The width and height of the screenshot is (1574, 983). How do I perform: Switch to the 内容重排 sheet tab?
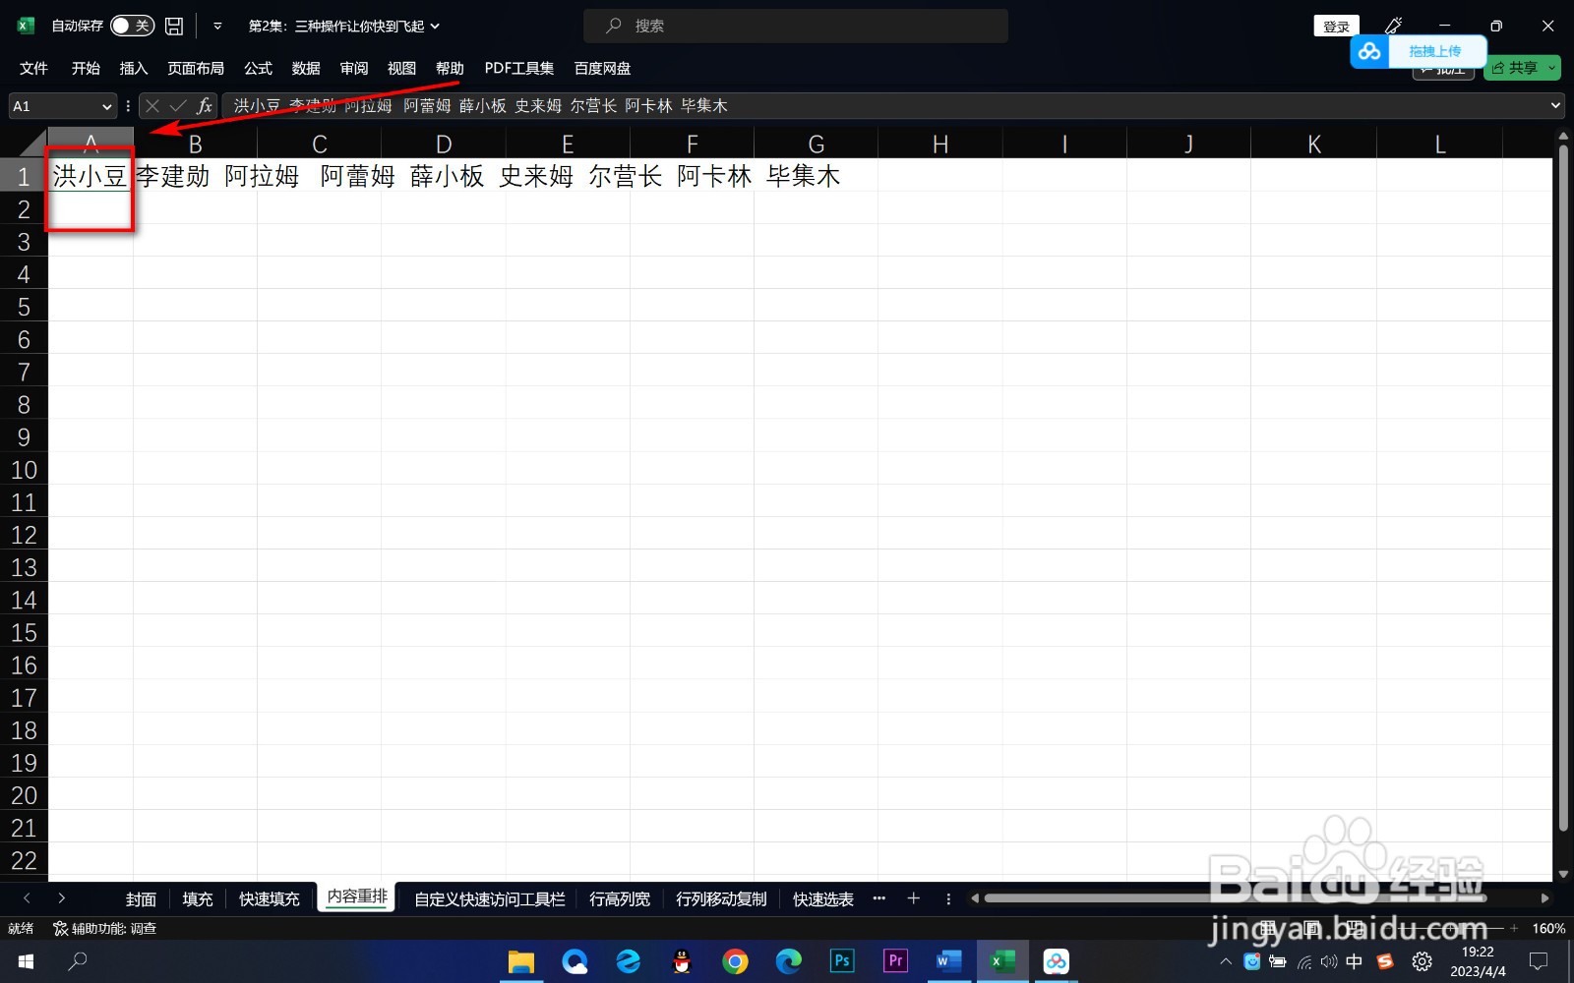tap(357, 896)
